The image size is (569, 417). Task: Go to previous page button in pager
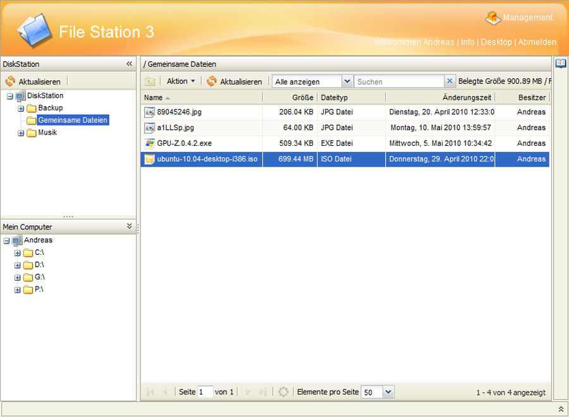(x=165, y=392)
